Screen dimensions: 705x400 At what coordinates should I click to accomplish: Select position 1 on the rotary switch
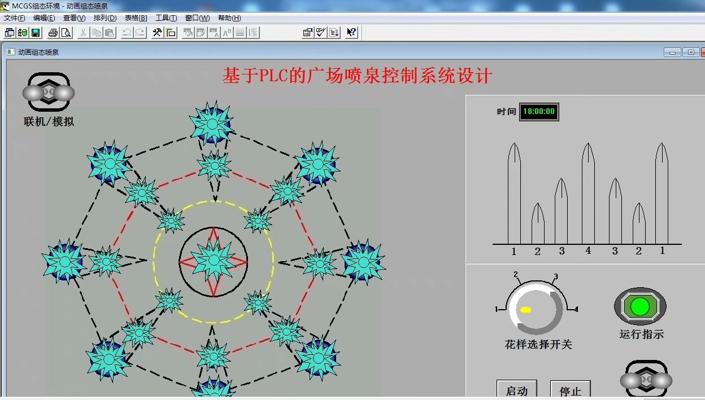point(497,309)
